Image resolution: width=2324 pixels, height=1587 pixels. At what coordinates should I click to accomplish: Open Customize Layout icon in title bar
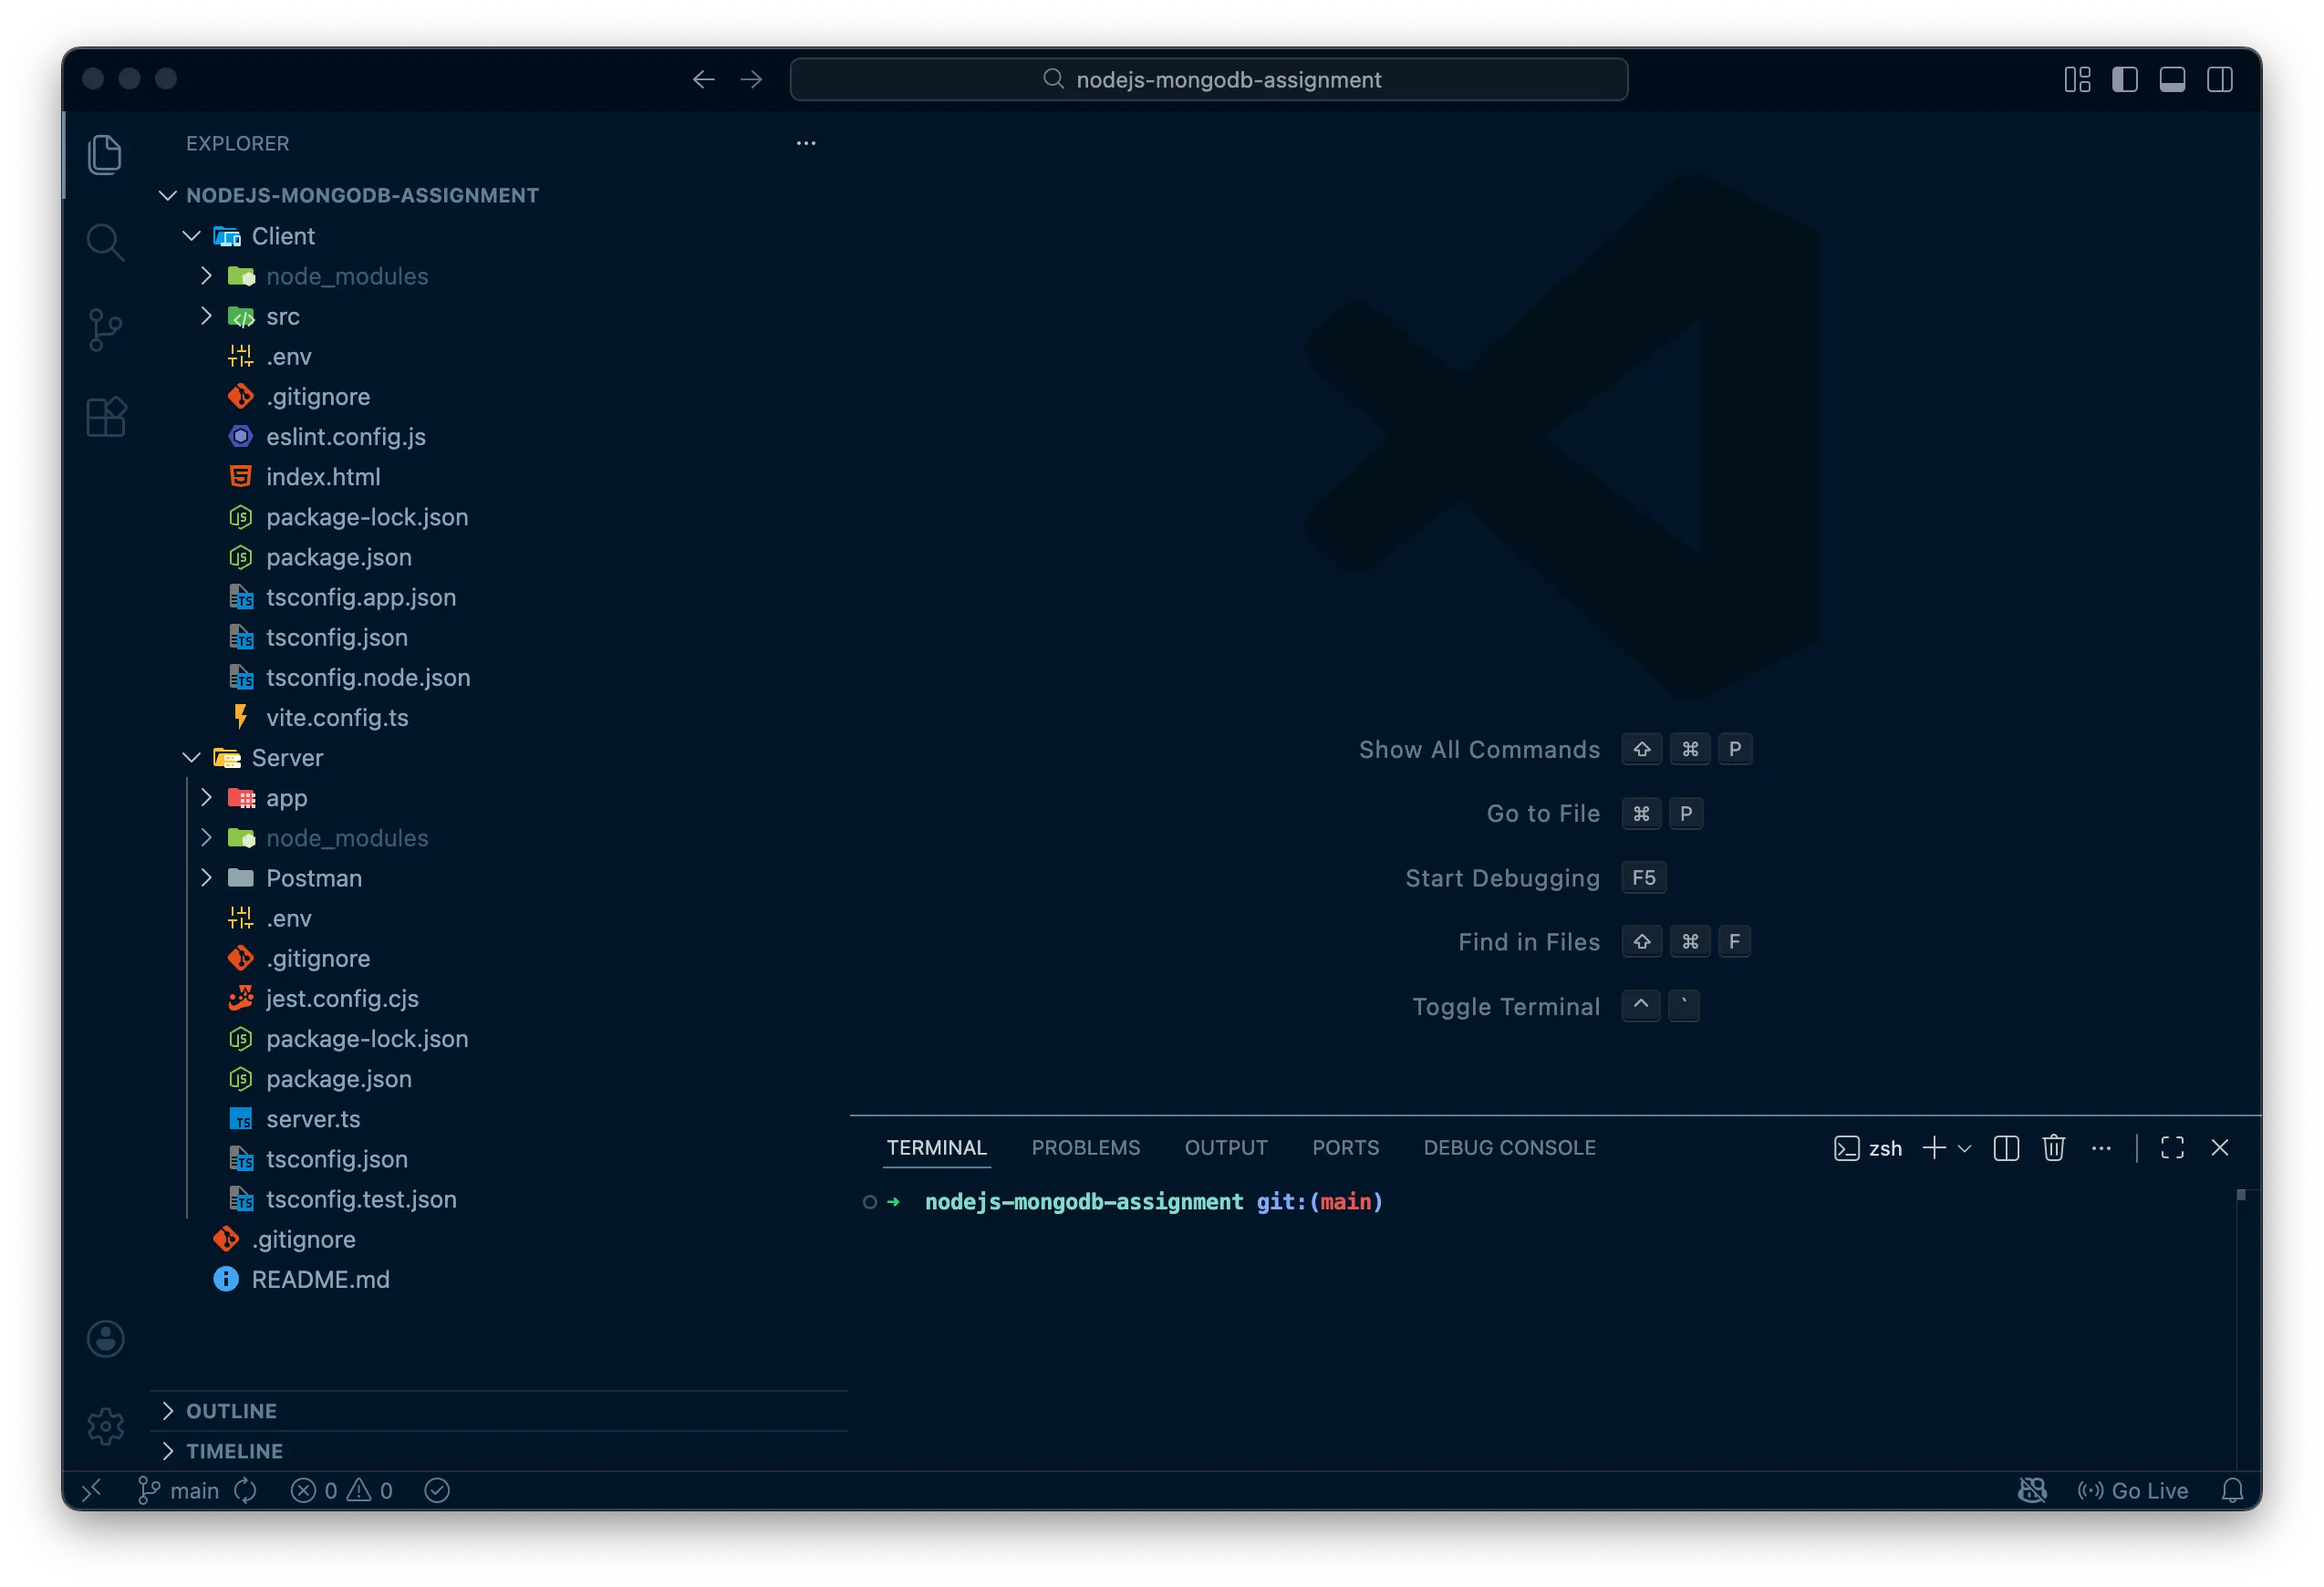point(2077,79)
